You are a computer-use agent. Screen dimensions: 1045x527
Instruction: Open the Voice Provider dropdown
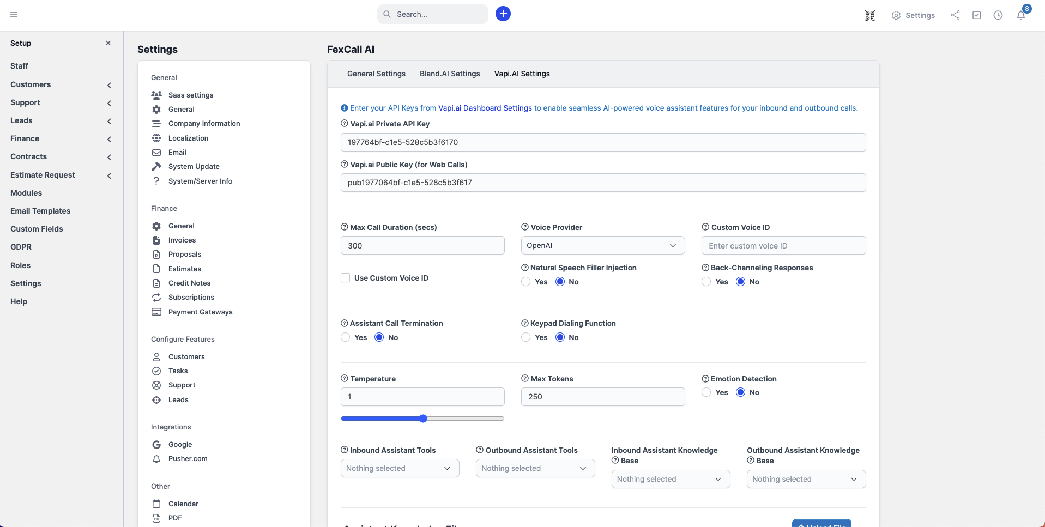coord(602,245)
